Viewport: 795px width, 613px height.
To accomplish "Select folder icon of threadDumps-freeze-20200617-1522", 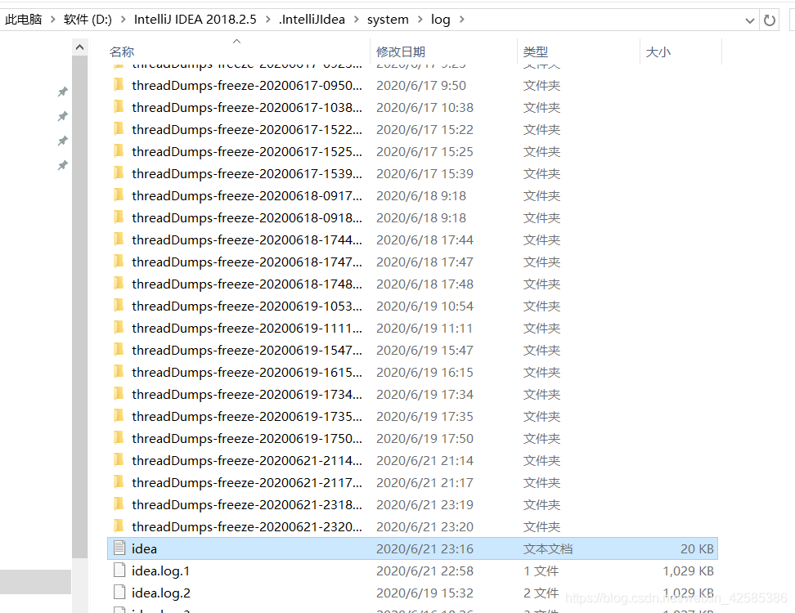I will (x=119, y=128).
